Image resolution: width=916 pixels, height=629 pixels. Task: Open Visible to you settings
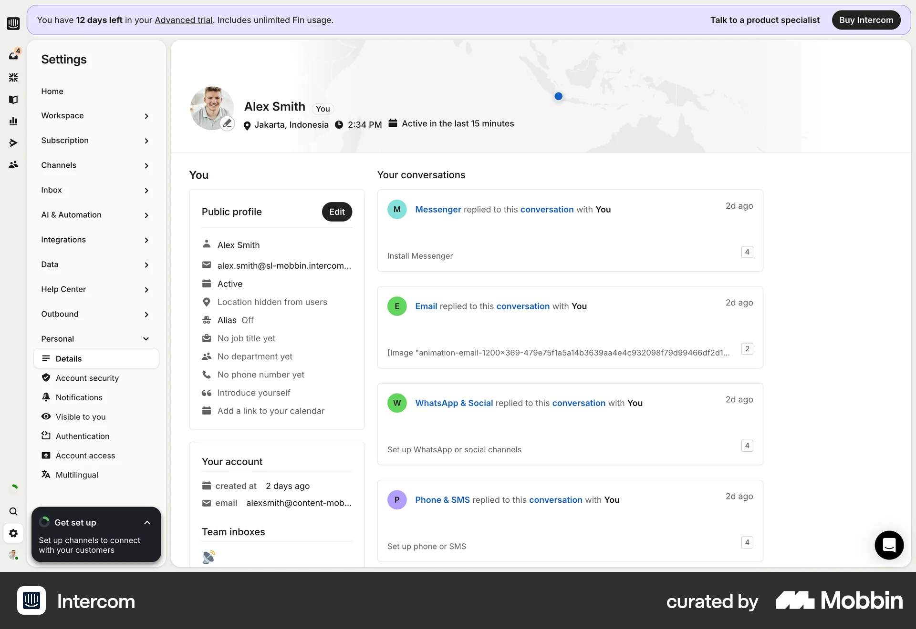pos(80,417)
